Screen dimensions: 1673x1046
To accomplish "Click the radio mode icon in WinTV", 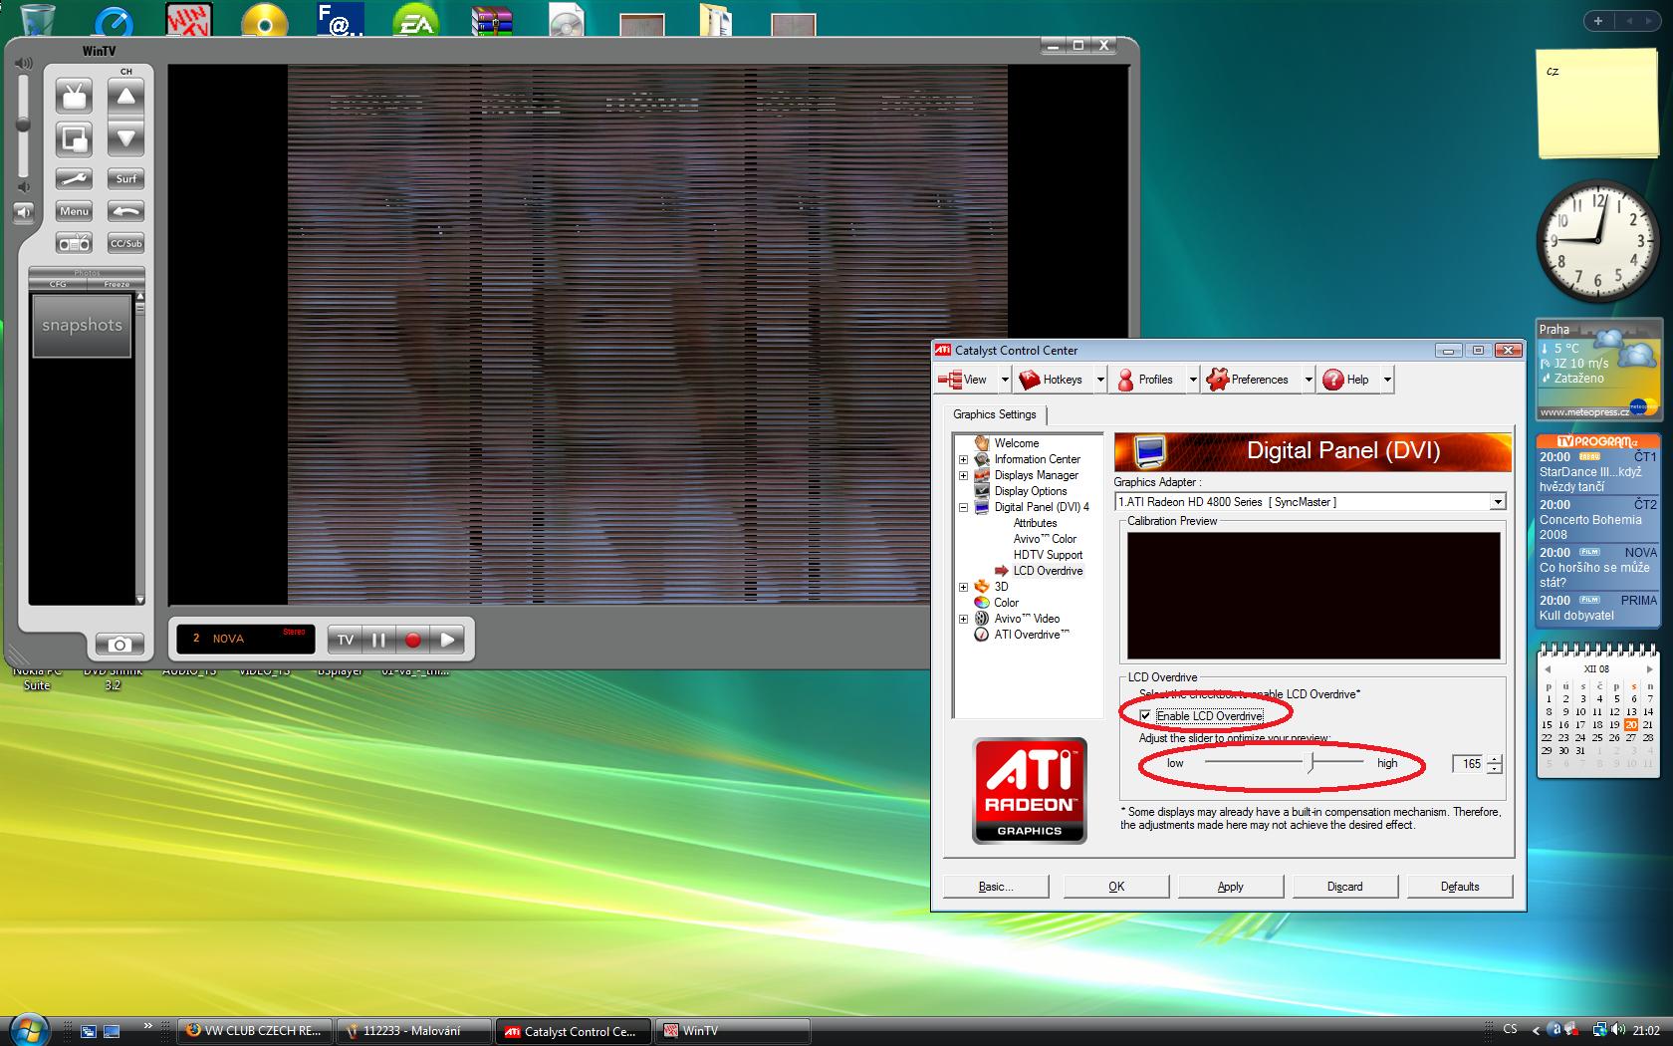I will click(x=74, y=243).
